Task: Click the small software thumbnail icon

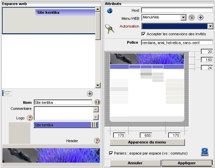Action: click(x=7, y=93)
